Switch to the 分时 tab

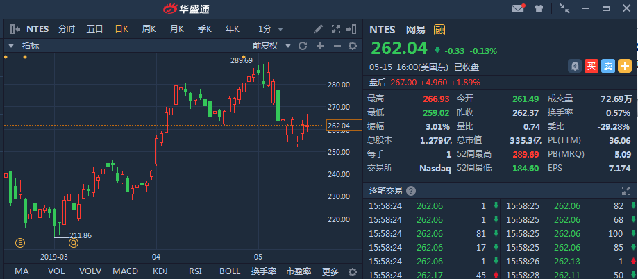[x=67, y=29]
